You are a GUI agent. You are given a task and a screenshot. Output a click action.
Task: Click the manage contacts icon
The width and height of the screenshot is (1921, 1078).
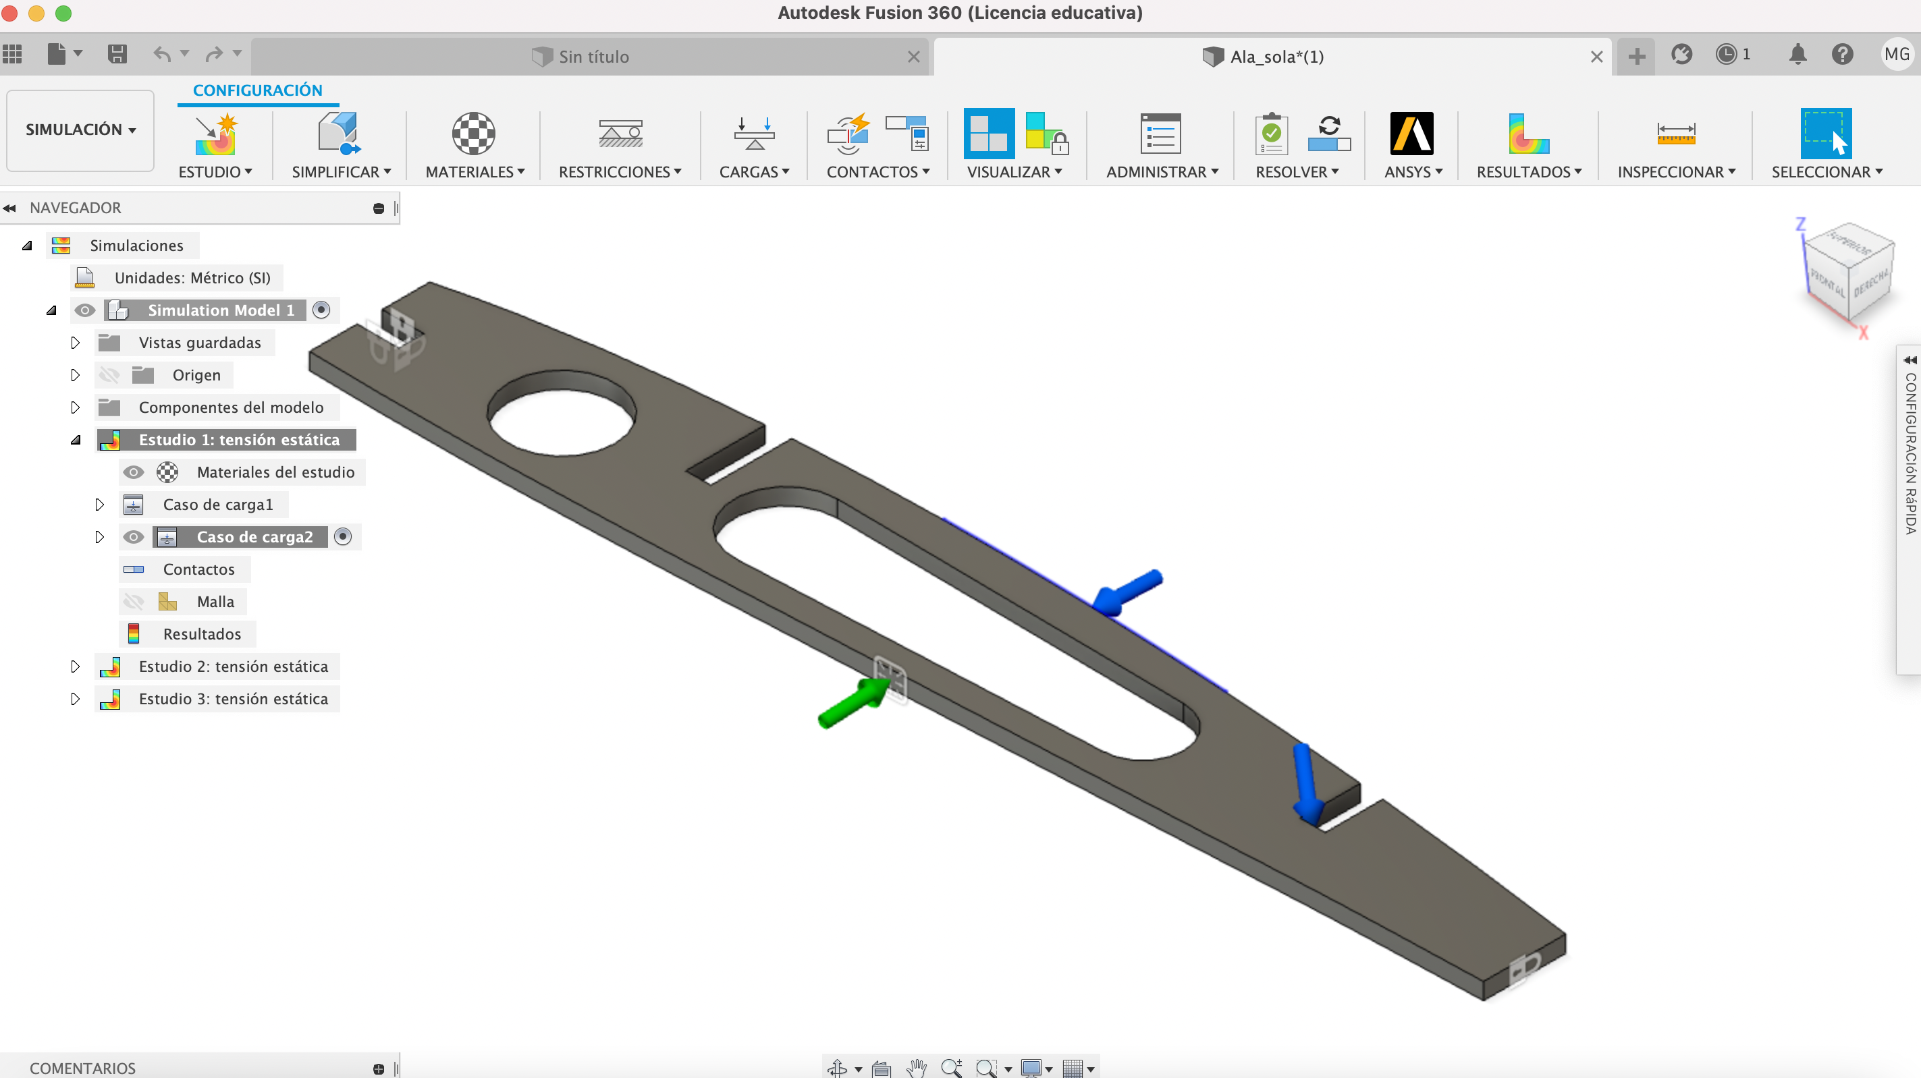[907, 134]
